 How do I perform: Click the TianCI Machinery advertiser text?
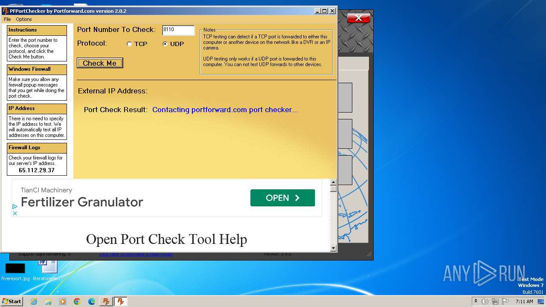click(46, 190)
